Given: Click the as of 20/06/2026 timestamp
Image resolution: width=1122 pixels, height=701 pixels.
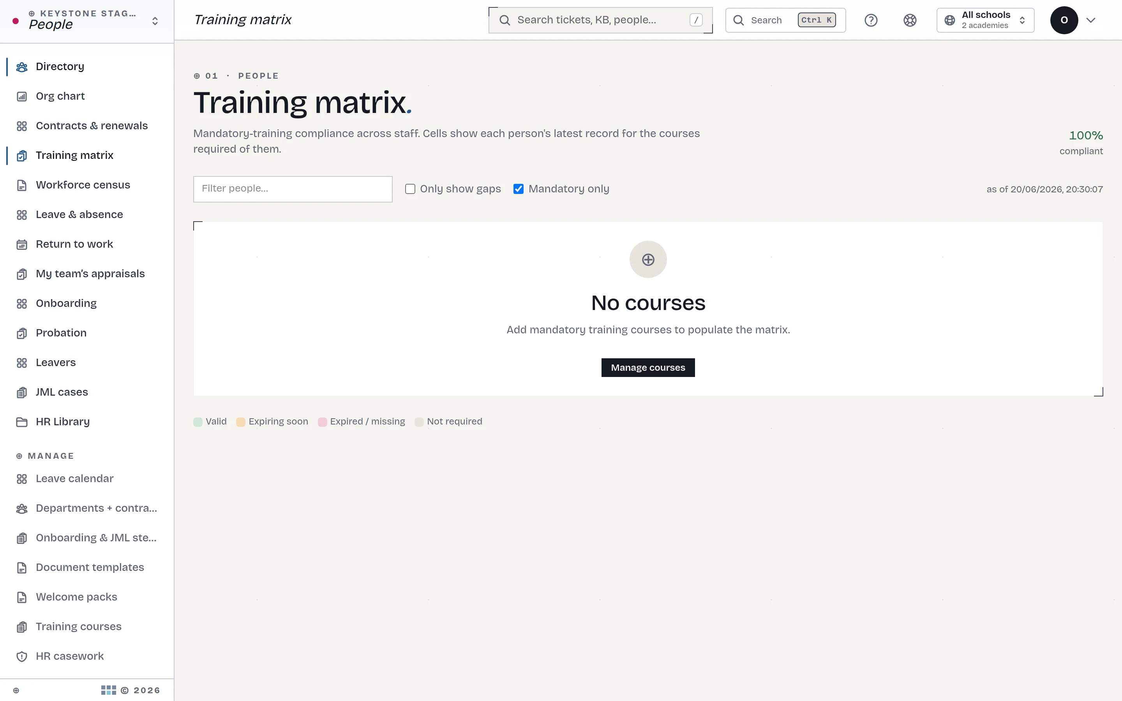Looking at the screenshot, I should coord(1044,190).
